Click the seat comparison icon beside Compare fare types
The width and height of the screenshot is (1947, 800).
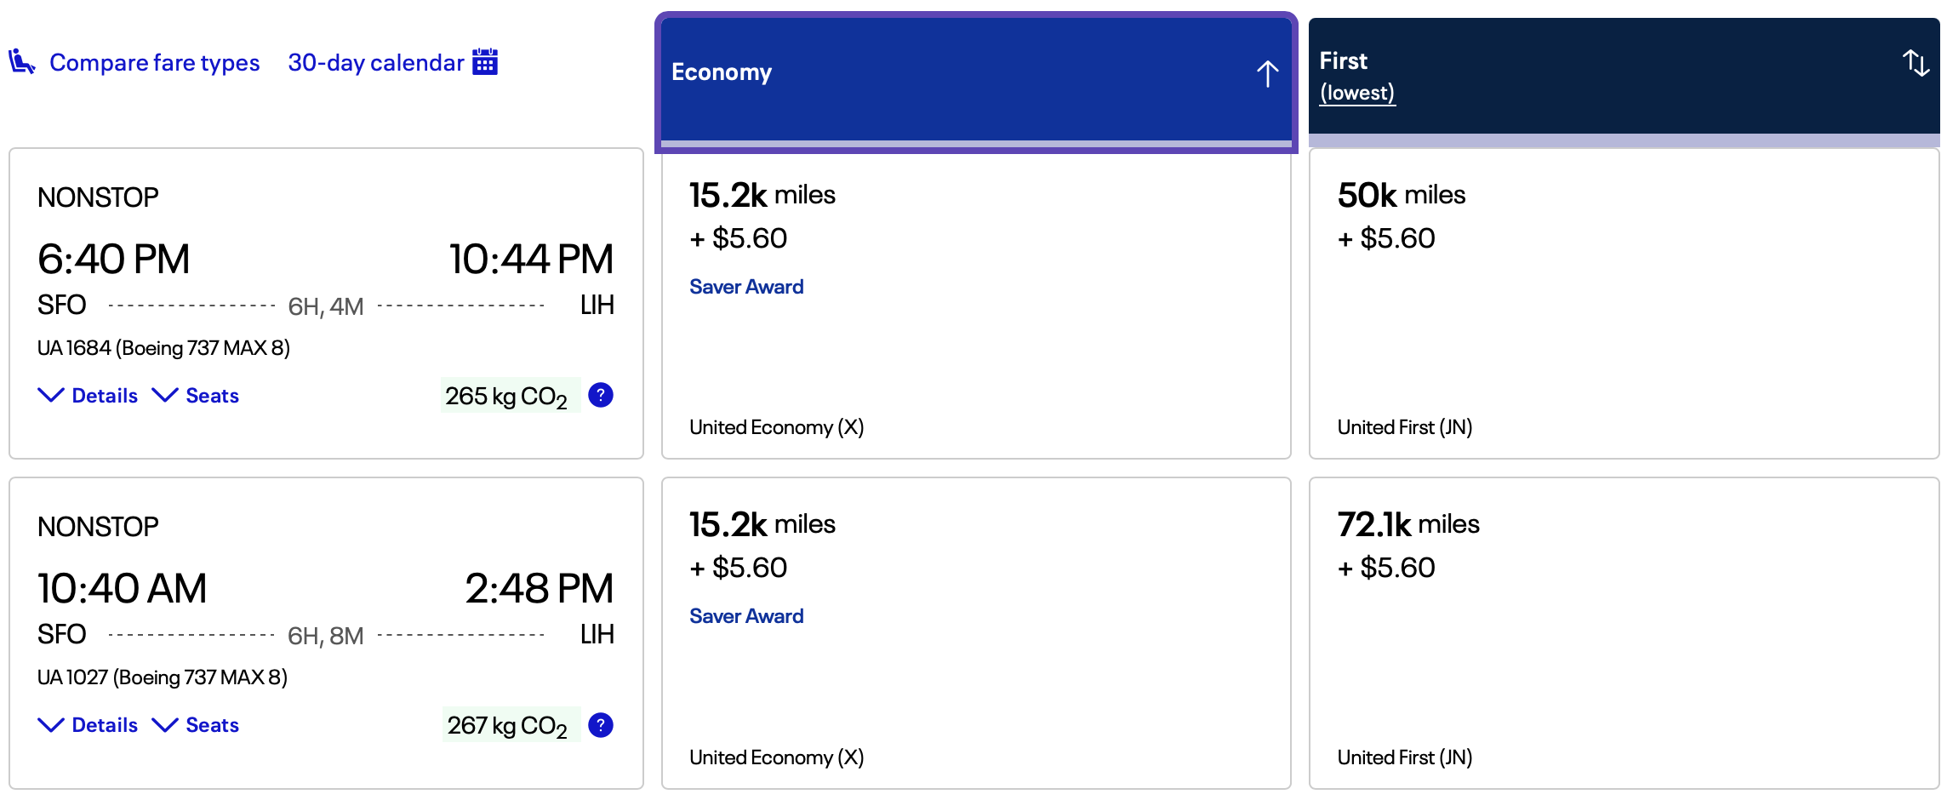(23, 62)
